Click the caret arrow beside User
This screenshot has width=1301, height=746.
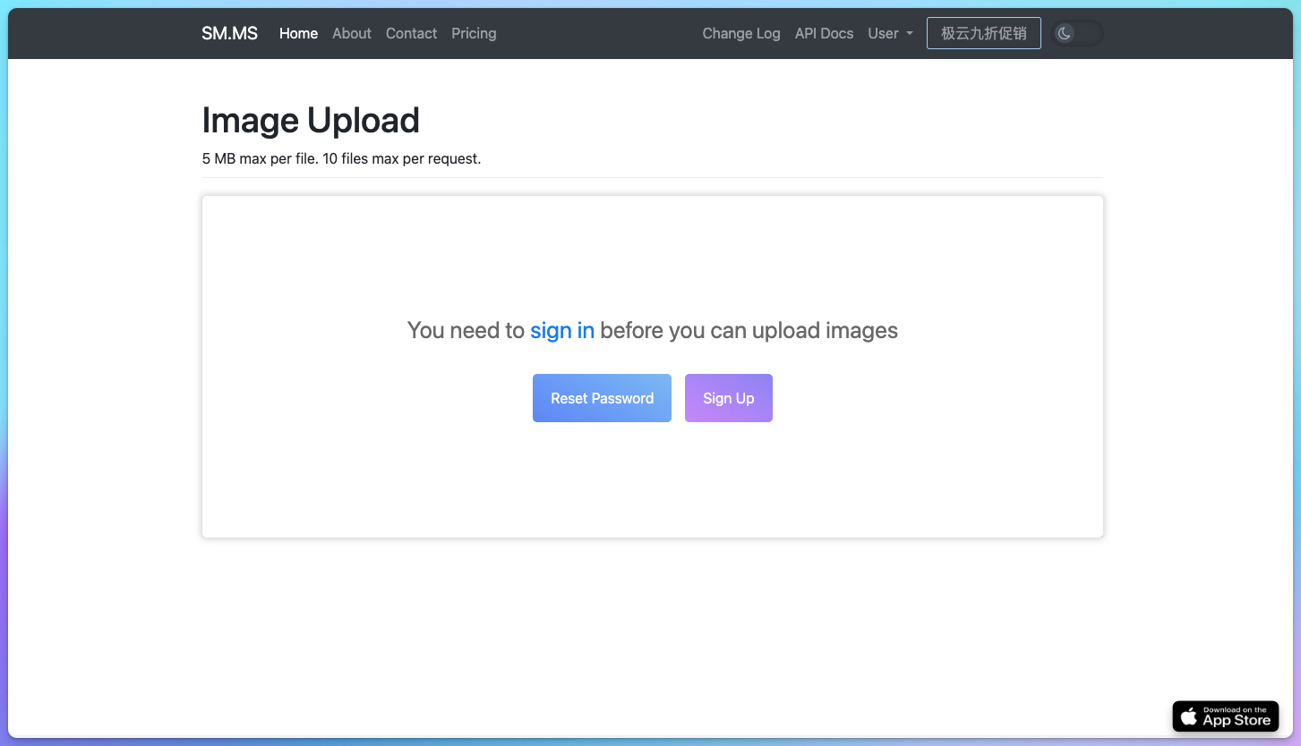(x=910, y=34)
